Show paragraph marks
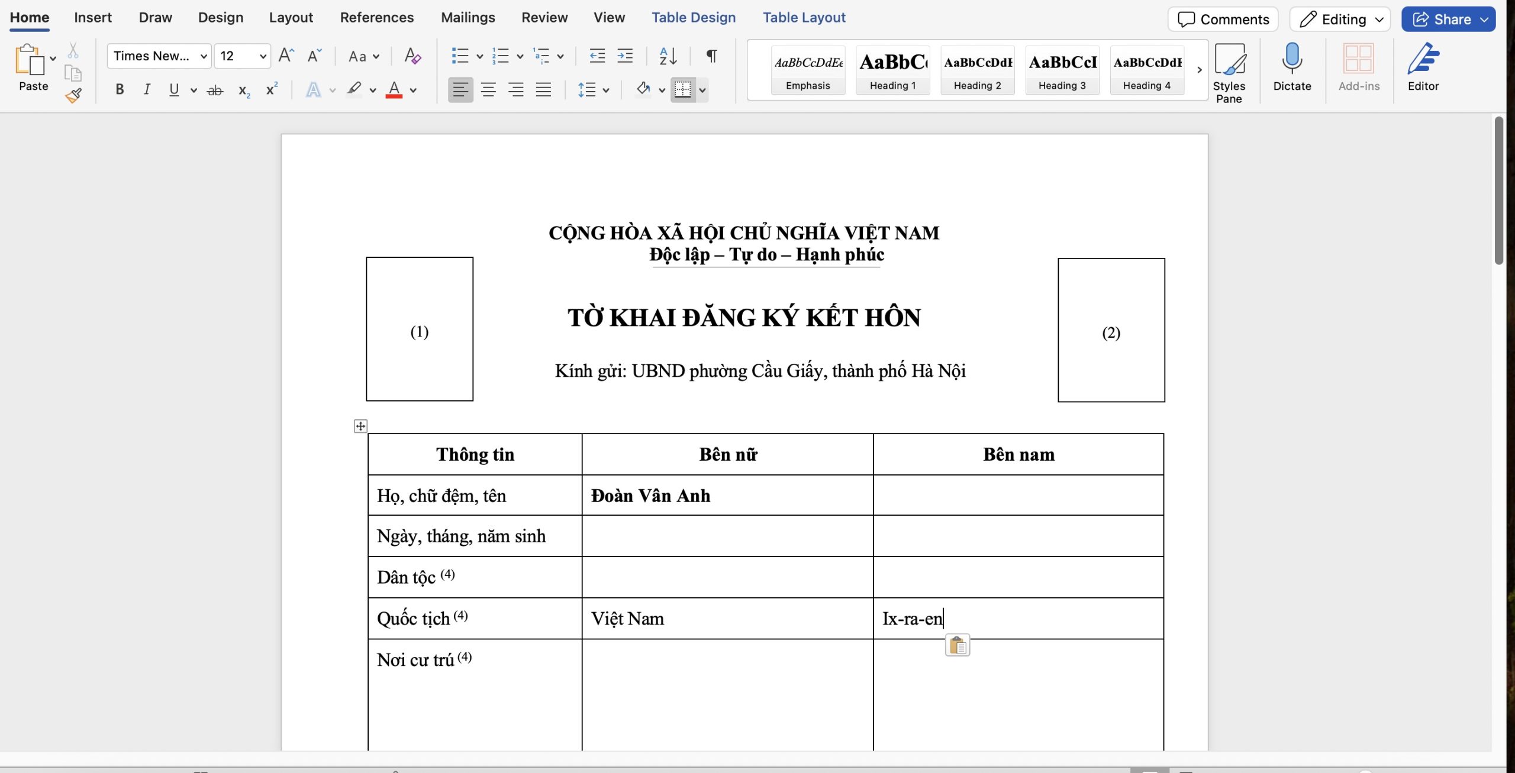 [711, 56]
